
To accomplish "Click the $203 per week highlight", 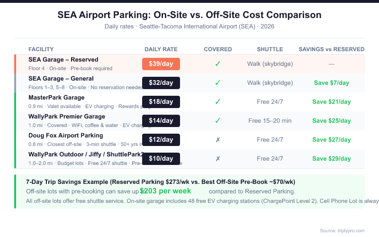I will (165, 191).
